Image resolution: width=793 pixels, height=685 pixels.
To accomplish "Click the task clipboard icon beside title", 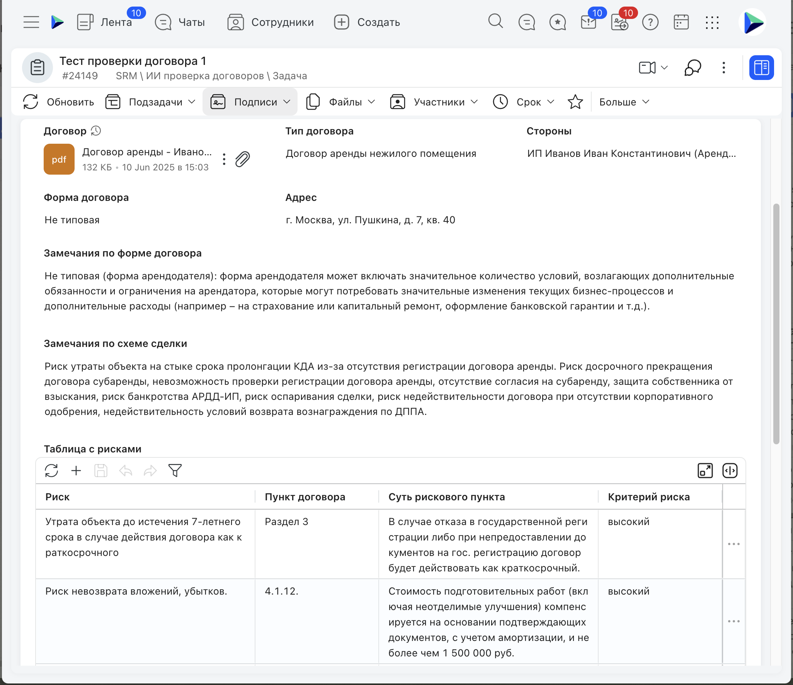I will [x=37, y=68].
